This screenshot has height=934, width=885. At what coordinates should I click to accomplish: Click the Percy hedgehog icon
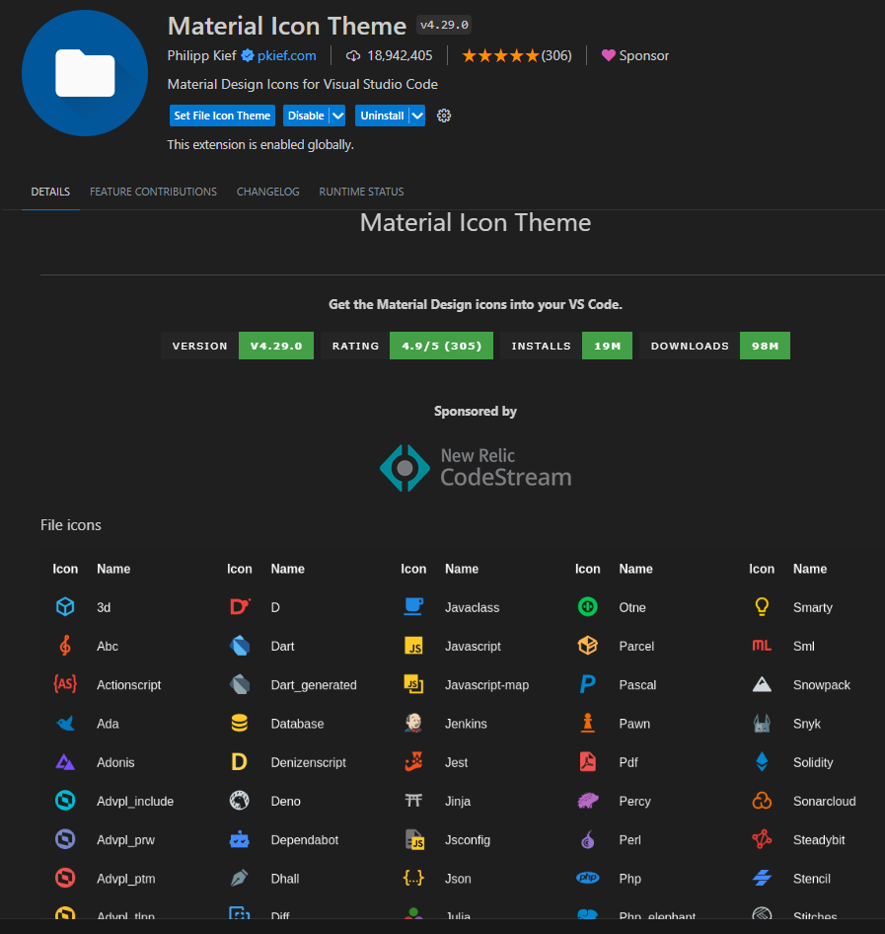(x=587, y=801)
